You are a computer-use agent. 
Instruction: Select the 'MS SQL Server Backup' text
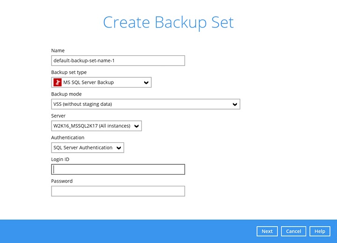point(88,82)
